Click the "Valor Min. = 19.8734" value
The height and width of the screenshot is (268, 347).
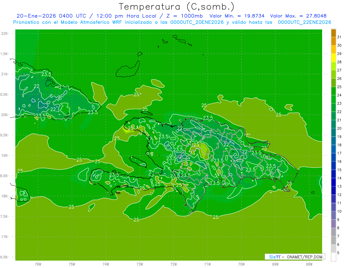point(237,16)
